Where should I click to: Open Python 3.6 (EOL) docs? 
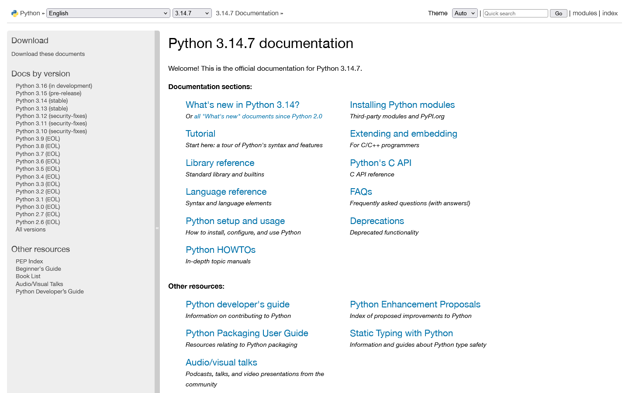[38, 161]
